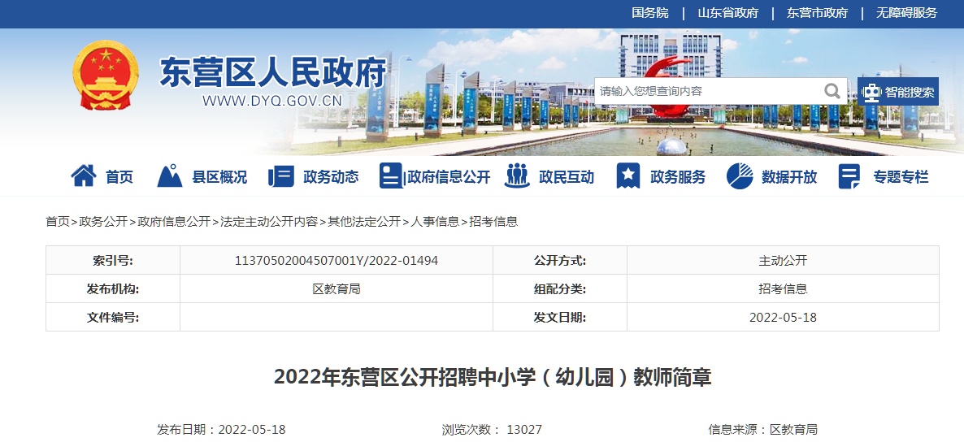The image size is (964, 442).
Task: Click the 2022-05-18 cell in 发文日期 row
Action: point(783,318)
